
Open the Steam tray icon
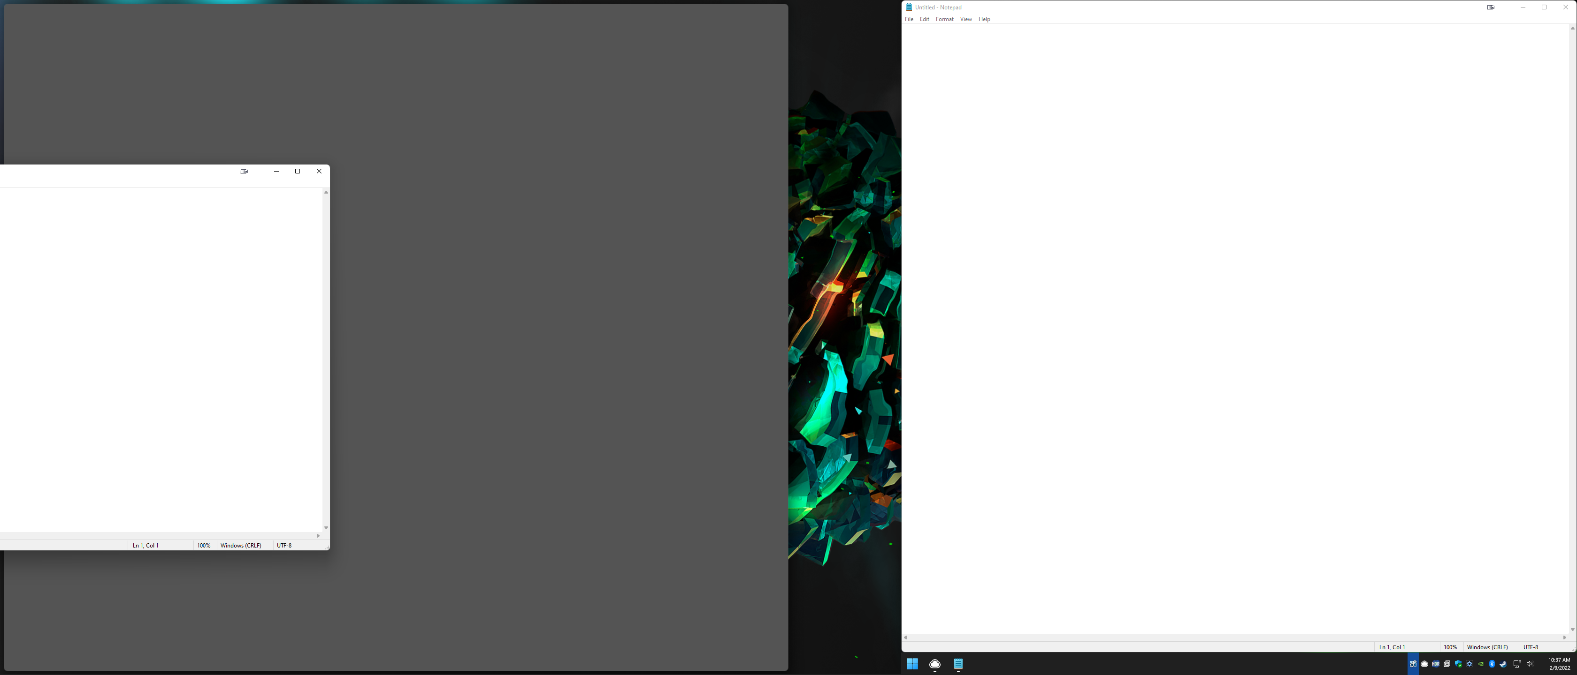coord(1503,664)
